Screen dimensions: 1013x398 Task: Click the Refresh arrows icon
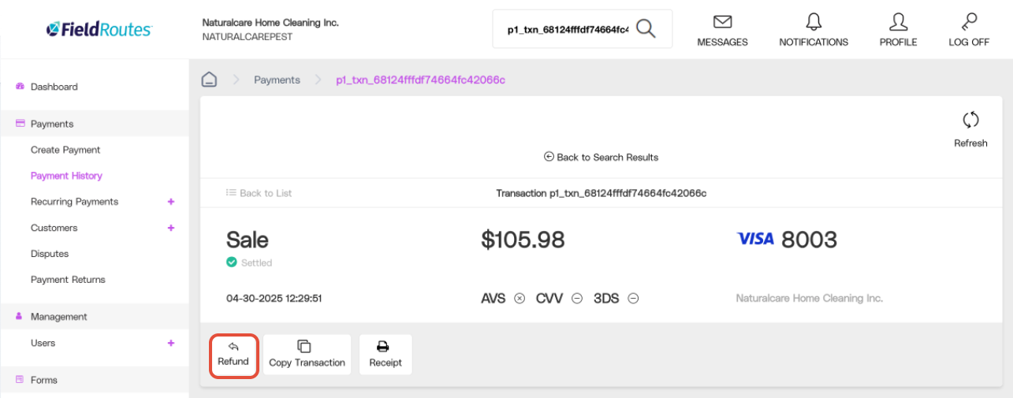tap(970, 121)
